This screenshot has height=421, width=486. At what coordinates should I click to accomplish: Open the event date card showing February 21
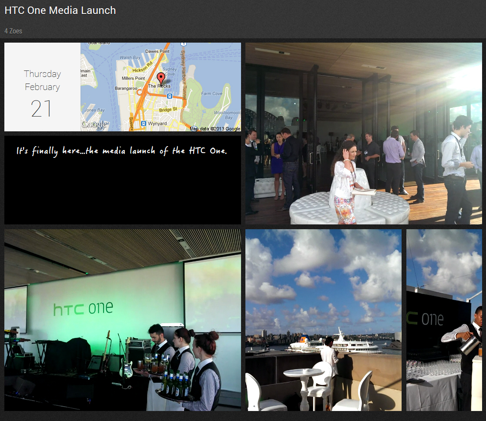(42, 87)
